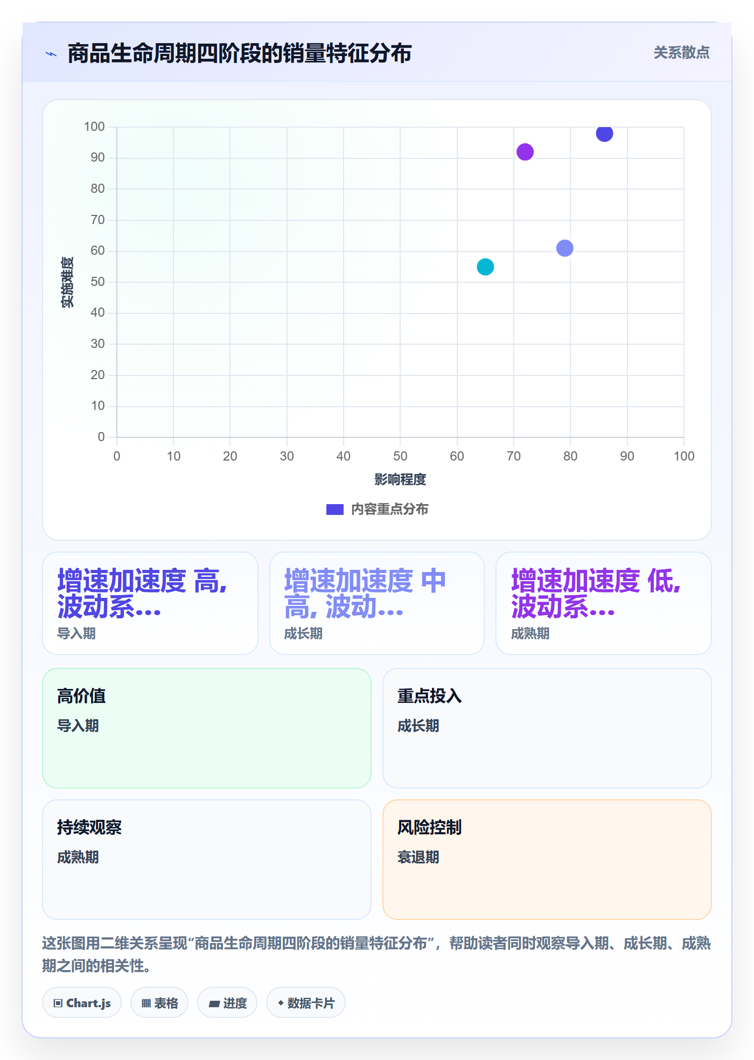
Task: Select the violet-purple scatter point
Action: pos(525,152)
